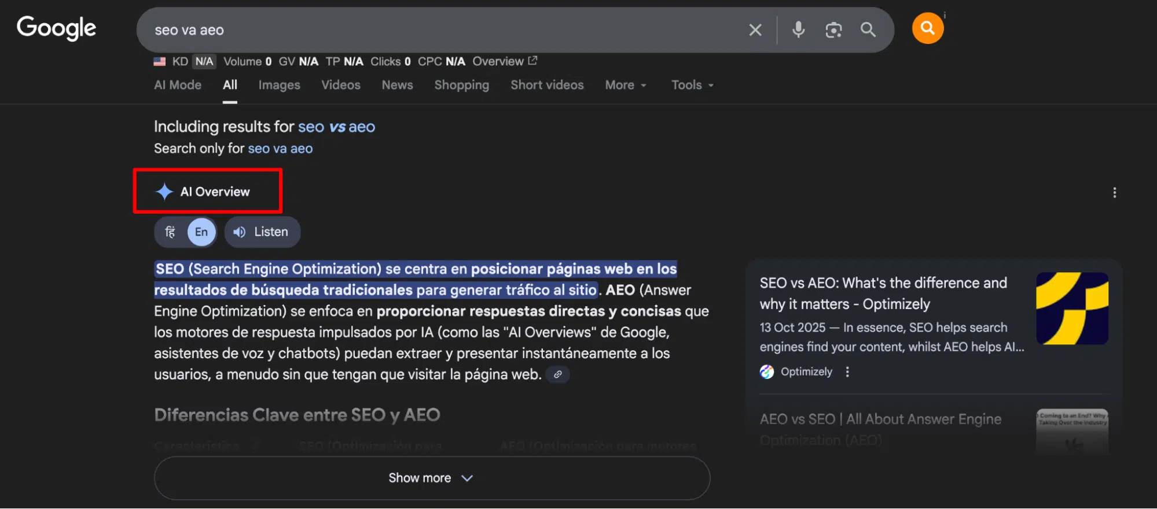Switch to the Images tab
Viewport: 1157px width, 509px height.
(x=279, y=85)
